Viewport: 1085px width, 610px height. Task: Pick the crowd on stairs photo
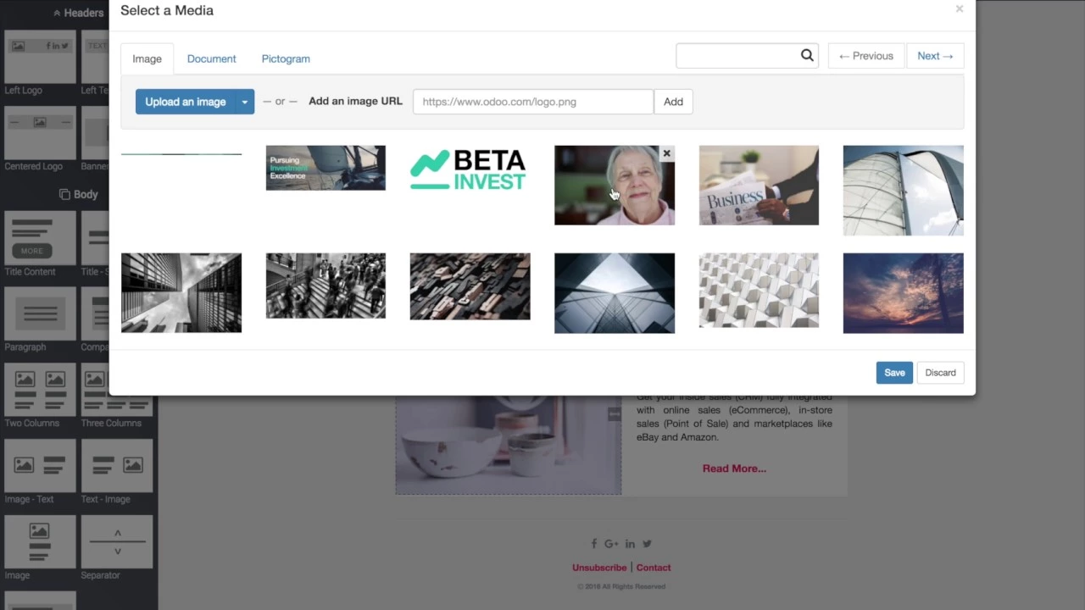[x=325, y=286]
